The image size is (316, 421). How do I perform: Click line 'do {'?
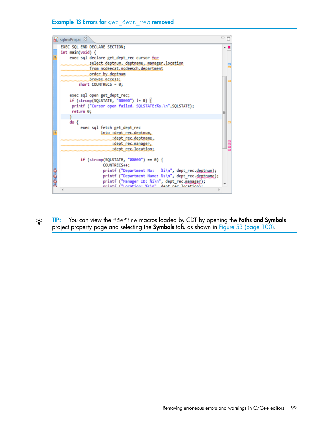point(74,122)
